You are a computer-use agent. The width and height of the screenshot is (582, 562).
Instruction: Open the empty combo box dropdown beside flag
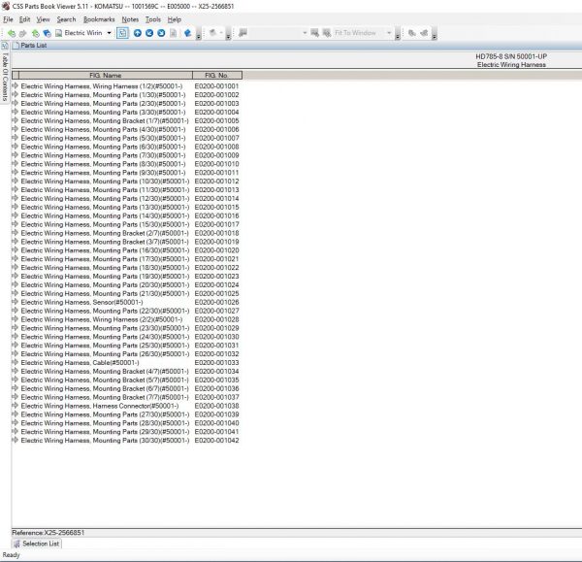tap(305, 33)
